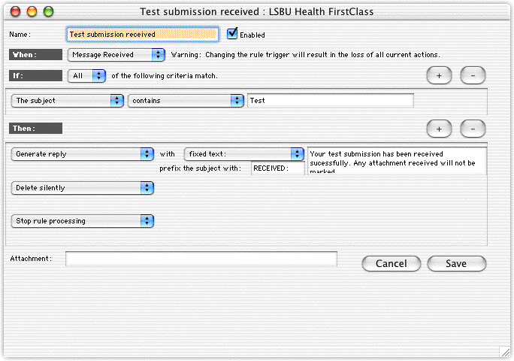Toggle the Enabled checkbox
Screen dimensions: 514x361
click(233, 34)
